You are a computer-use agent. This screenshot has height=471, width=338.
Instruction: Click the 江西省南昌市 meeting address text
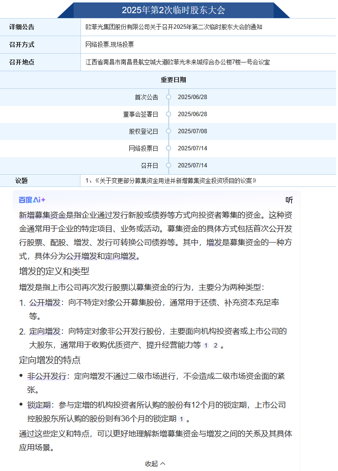point(178,62)
